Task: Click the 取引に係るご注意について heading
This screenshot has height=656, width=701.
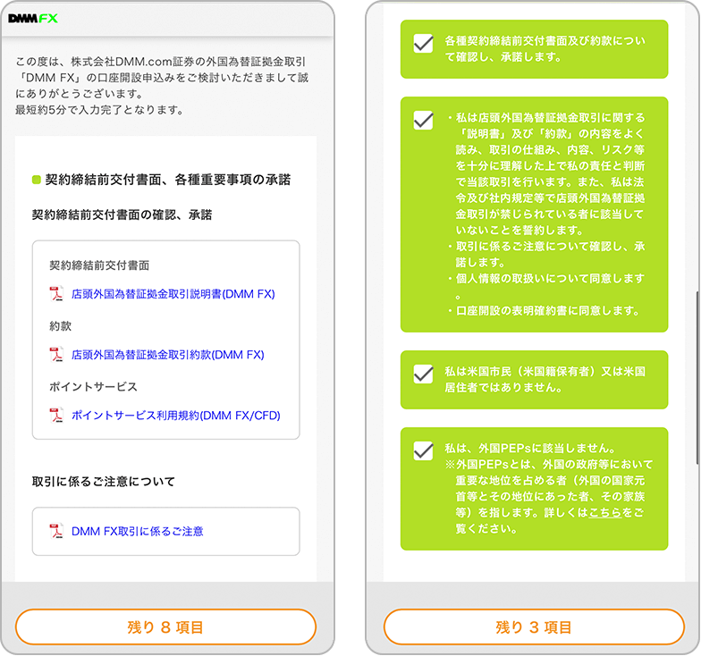Action: (x=104, y=482)
